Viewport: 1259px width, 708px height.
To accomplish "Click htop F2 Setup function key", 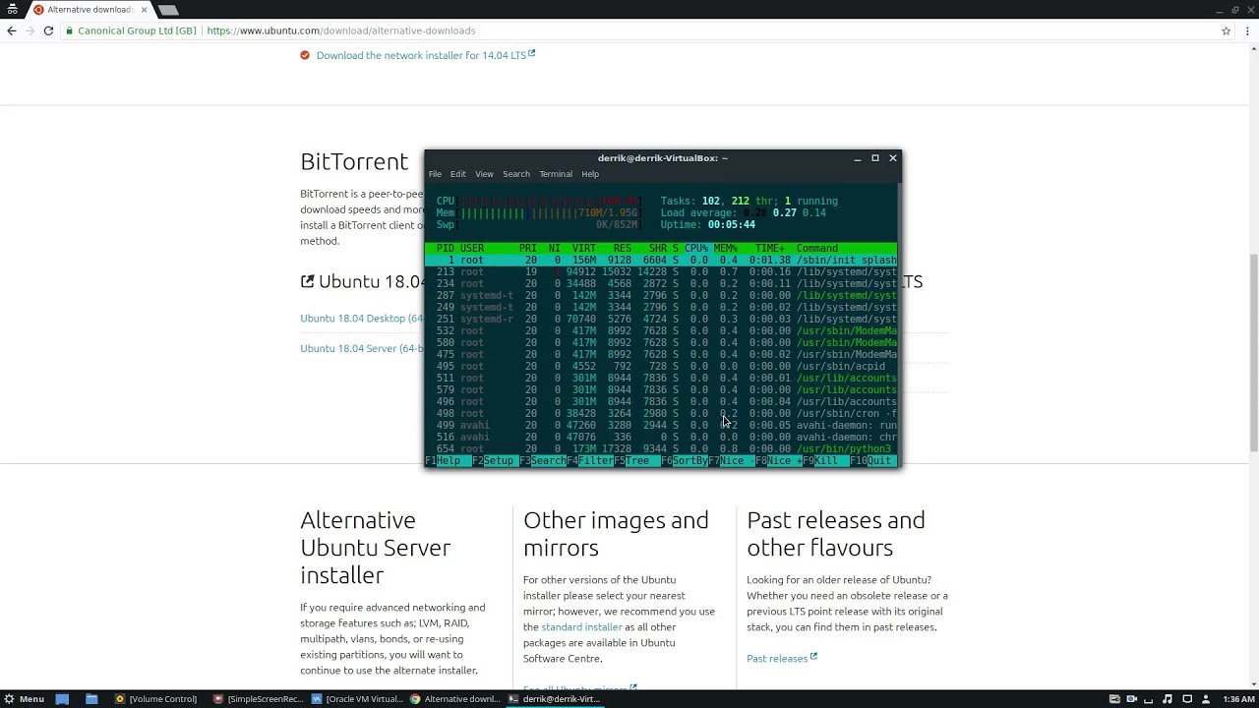I will [x=493, y=461].
